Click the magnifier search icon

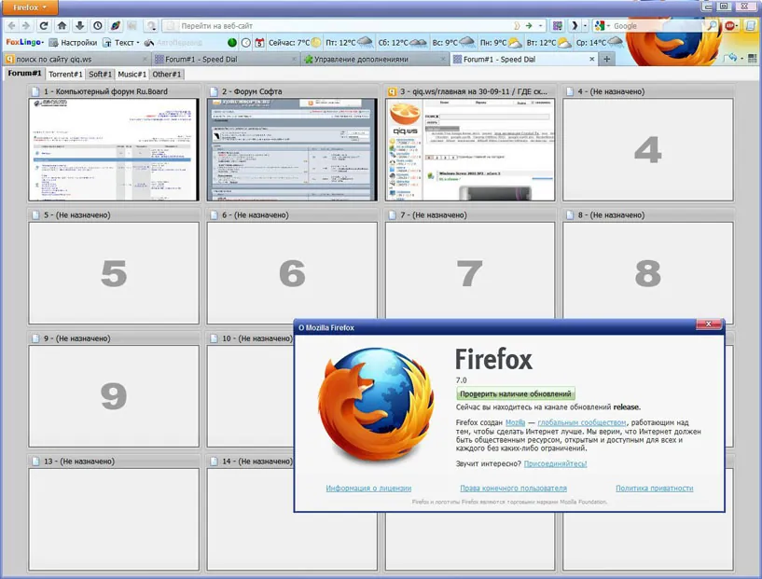click(712, 26)
